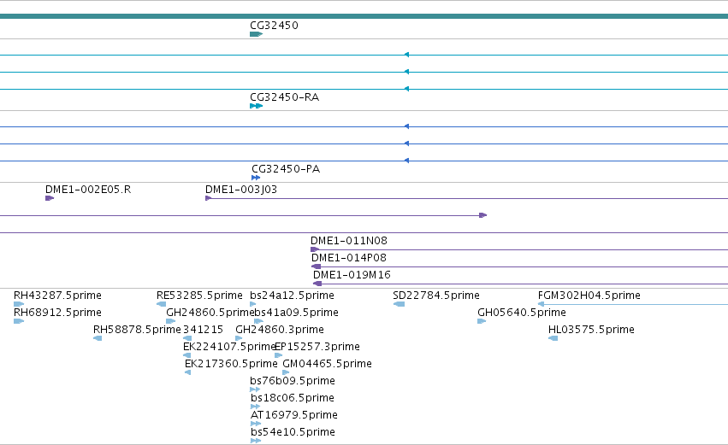The height and width of the screenshot is (445, 728).
Task: Select the bs24a12.5prime EST arrow
Action: 253,305
